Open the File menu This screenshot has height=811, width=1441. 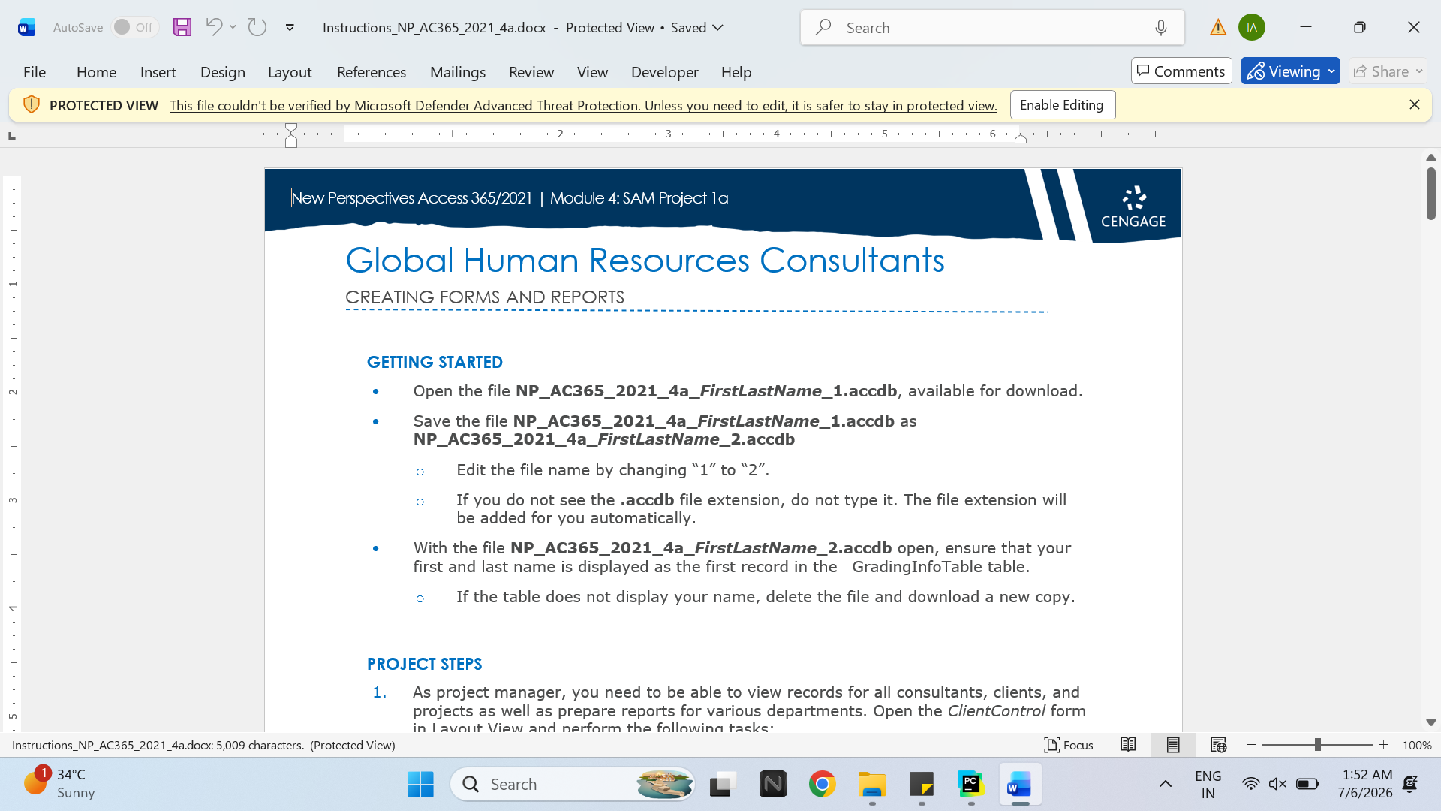[35, 72]
